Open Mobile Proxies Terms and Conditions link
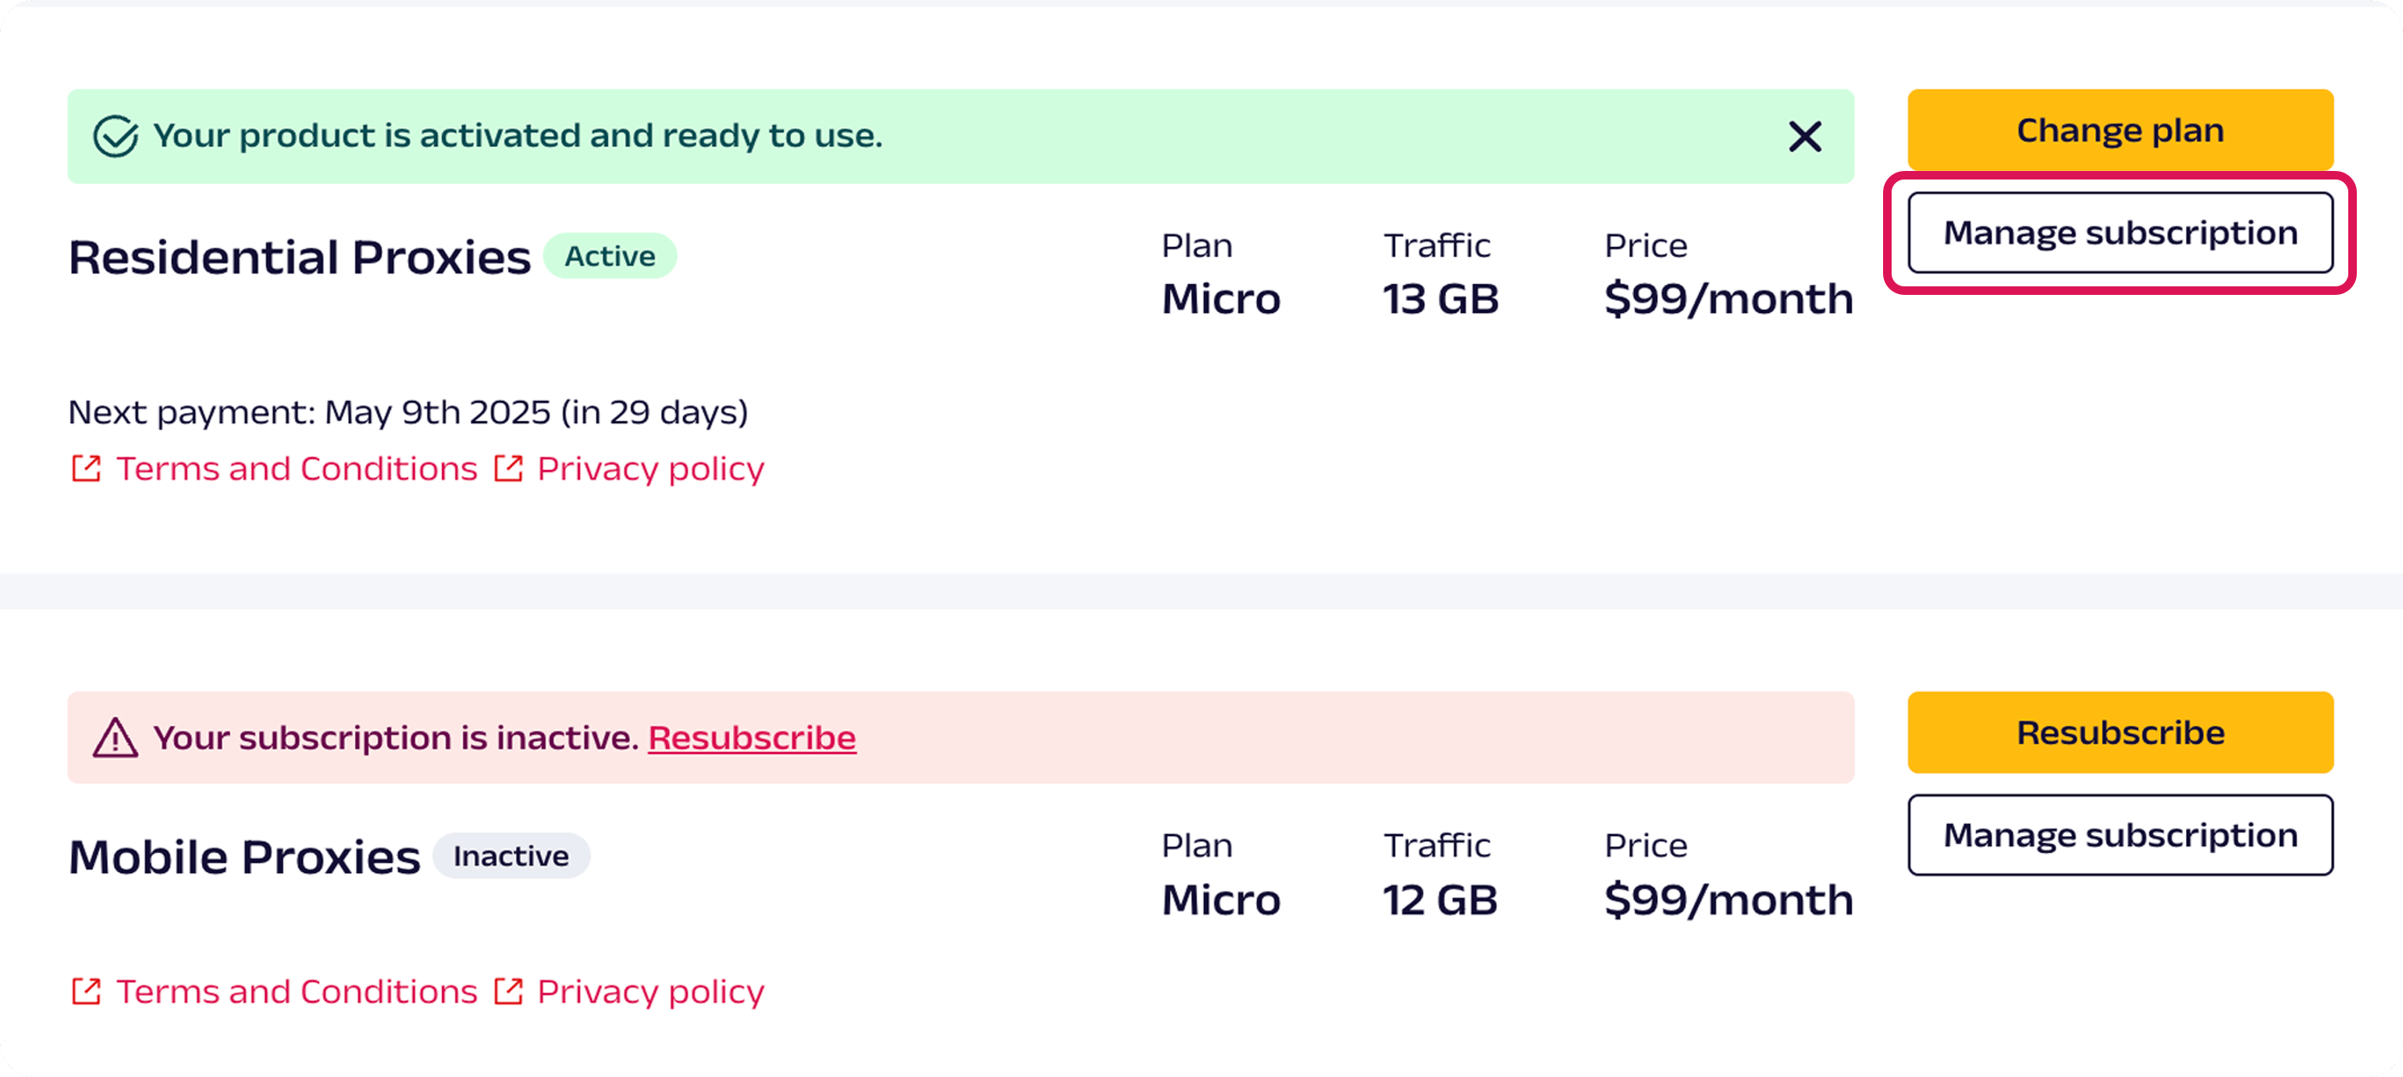 click(297, 992)
